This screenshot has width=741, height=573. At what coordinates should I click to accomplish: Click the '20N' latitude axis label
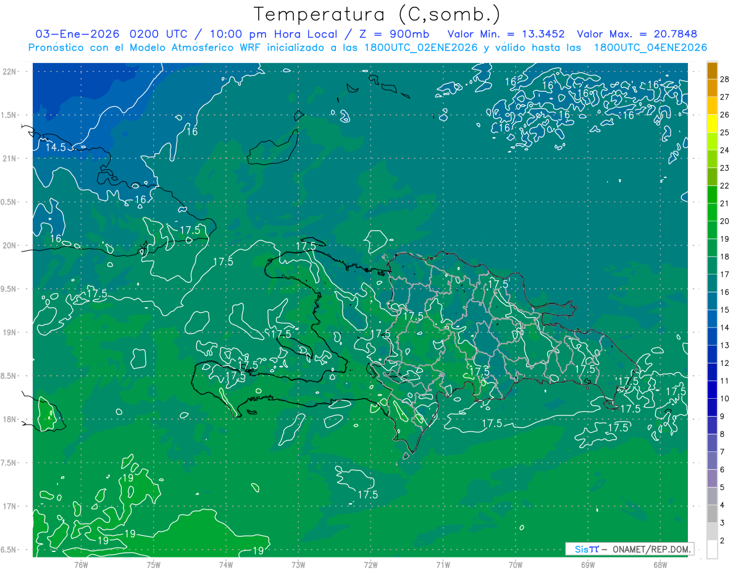[9, 245]
